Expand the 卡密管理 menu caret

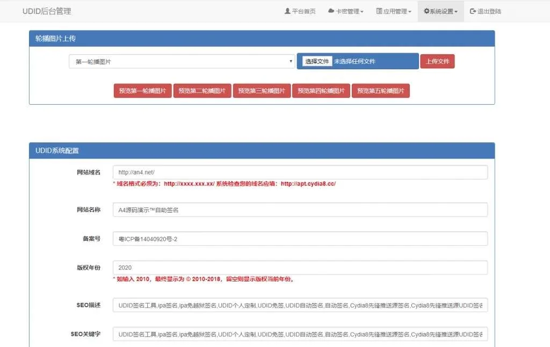[x=362, y=12]
